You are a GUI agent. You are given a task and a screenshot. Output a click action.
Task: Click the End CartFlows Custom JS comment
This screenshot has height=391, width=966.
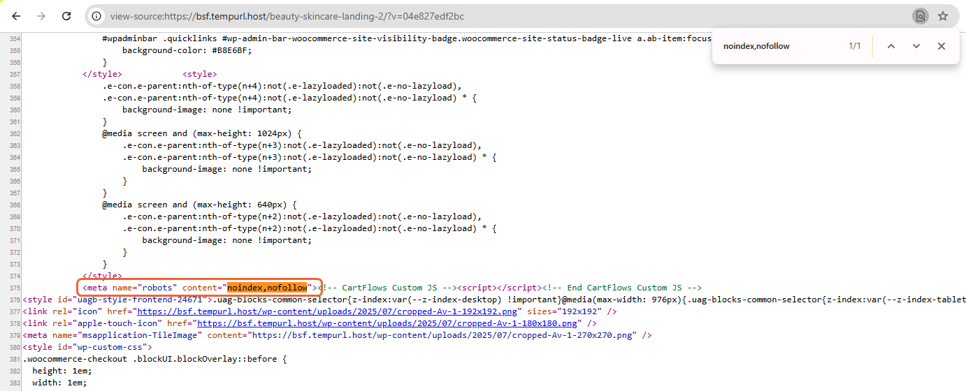(x=622, y=288)
